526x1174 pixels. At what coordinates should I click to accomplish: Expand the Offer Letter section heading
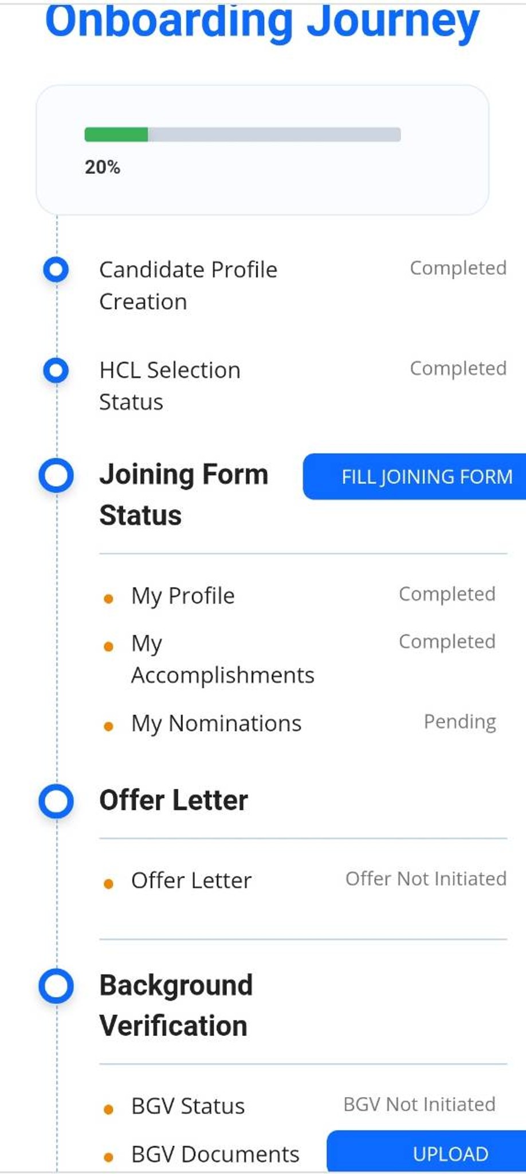174,800
